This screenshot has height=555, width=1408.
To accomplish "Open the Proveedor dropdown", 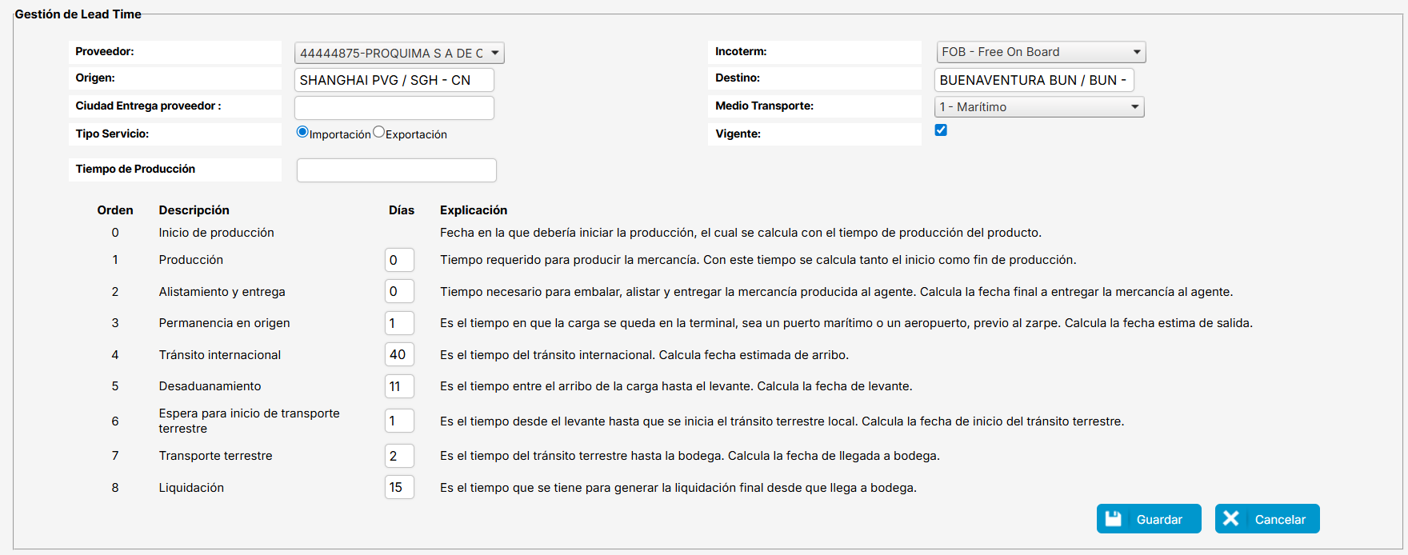I will point(399,53).
